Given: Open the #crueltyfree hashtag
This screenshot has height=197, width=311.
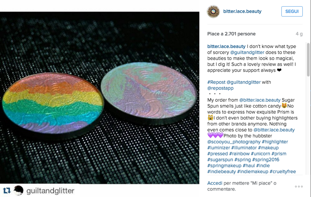Looking at the screenshot, I should click(283, 172).
